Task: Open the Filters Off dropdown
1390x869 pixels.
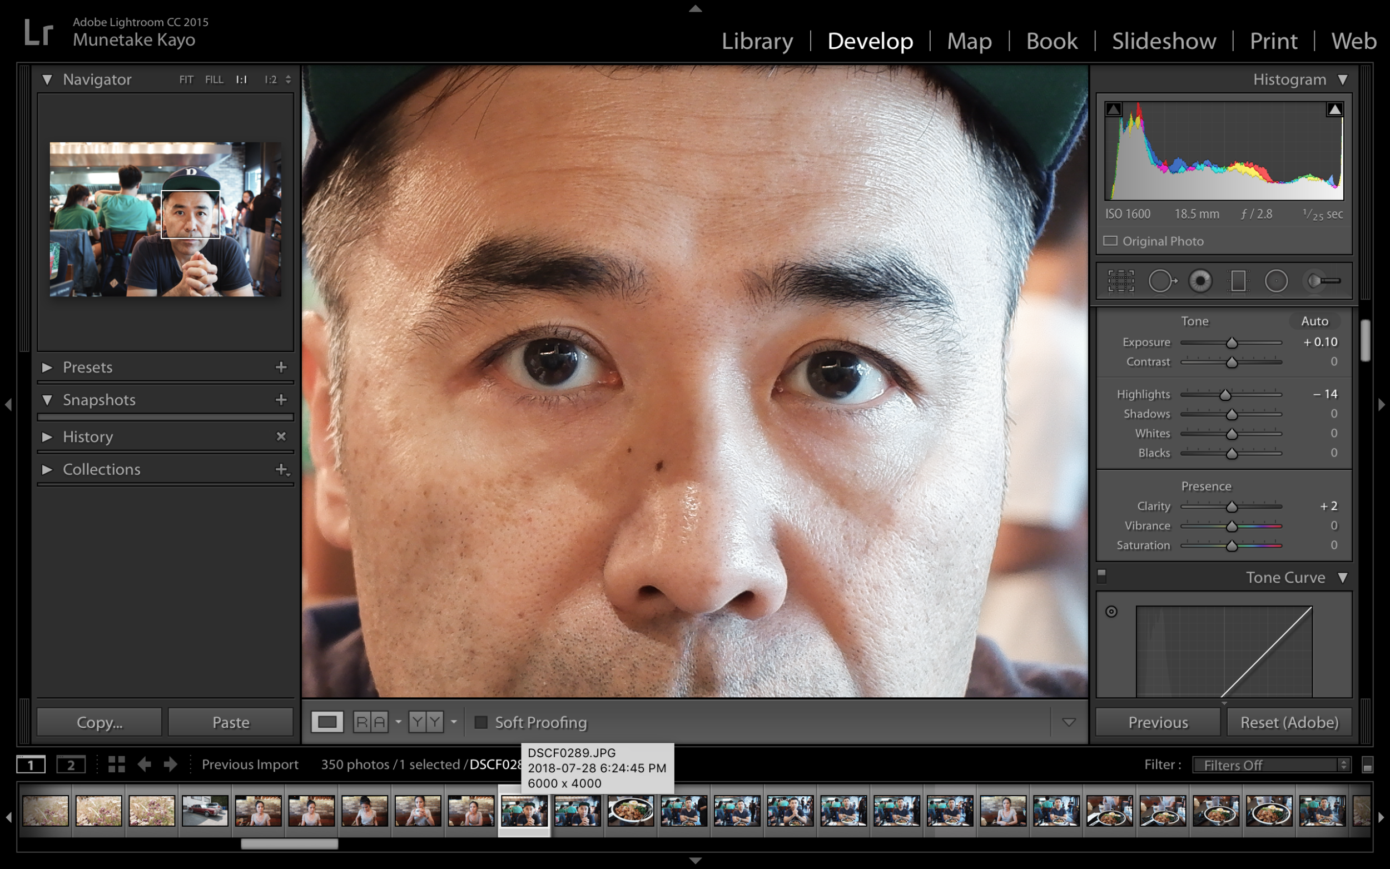Action: [x=1271, y=765]
